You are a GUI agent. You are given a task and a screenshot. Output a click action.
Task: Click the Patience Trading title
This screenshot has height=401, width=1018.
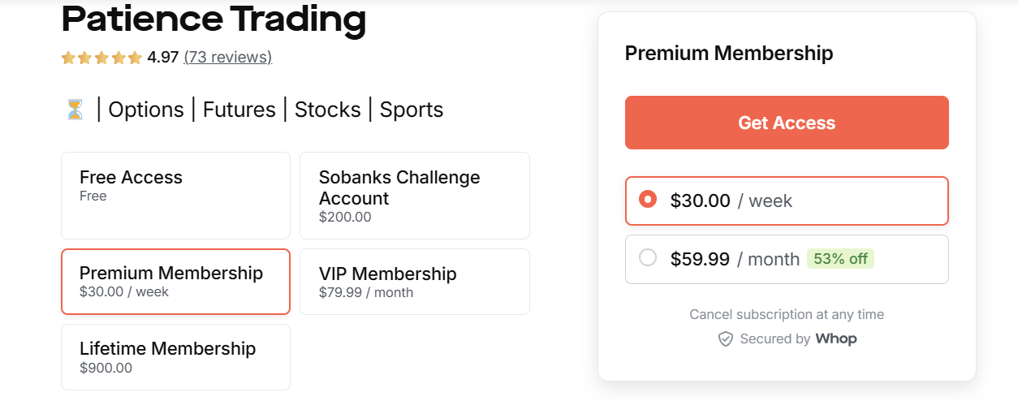(214, 19)
